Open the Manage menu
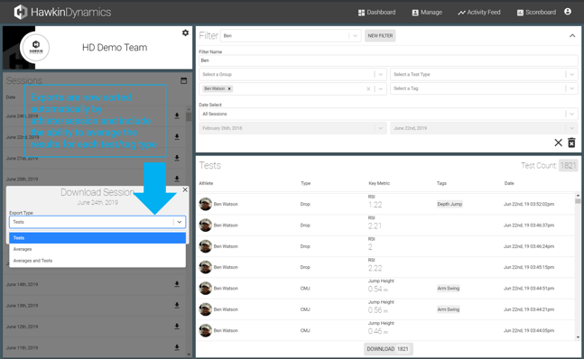This screenshot has height=359, width=584. coord(427,13)
